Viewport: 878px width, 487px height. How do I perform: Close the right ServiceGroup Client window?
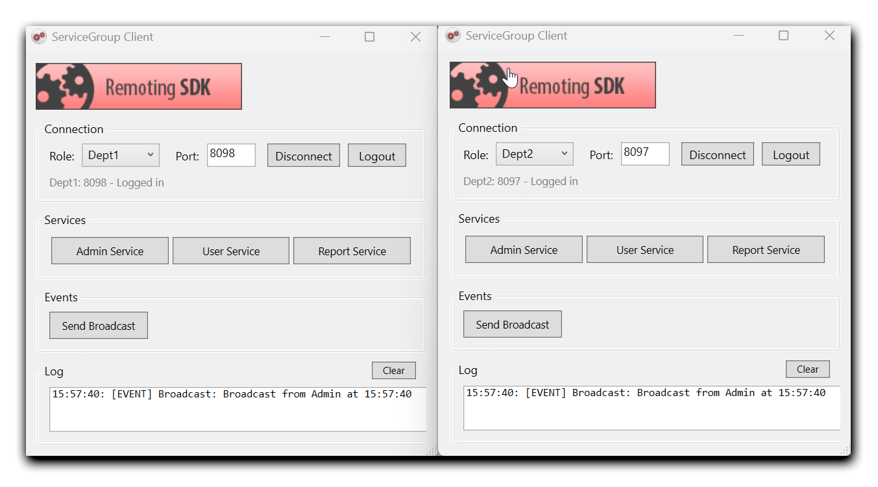point(829,36)
